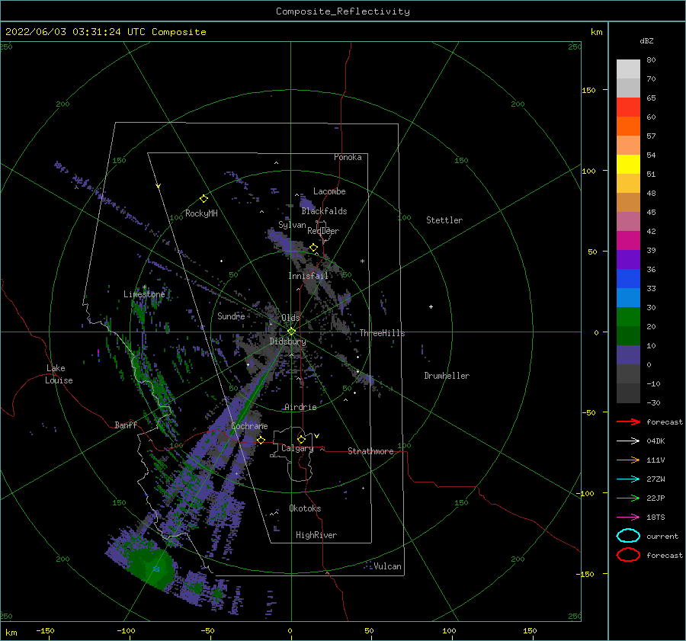Click the Composite_Reflectivity title

pos(343,11)
